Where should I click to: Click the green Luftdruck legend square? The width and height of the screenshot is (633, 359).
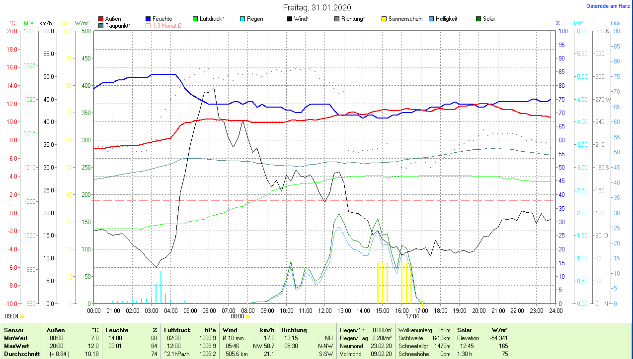(195, 19)
